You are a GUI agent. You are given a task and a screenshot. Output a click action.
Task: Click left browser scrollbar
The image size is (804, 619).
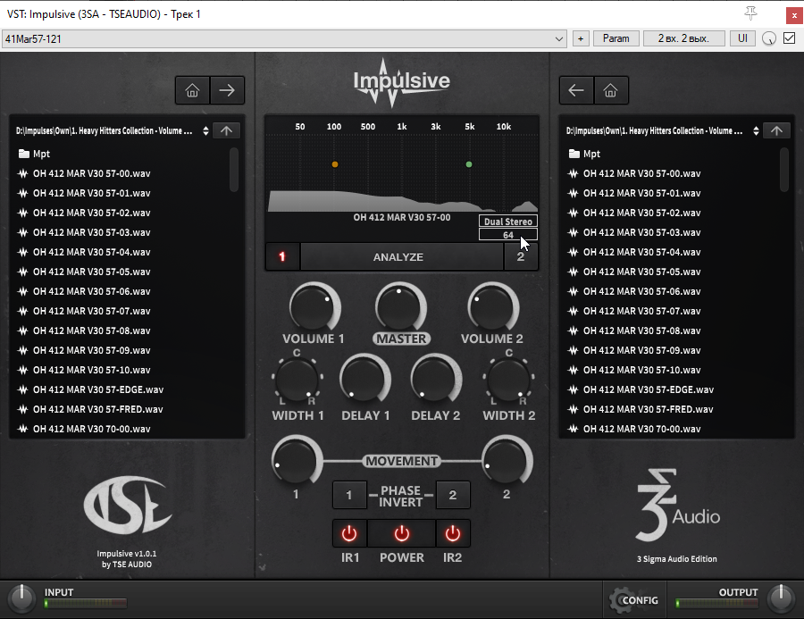tap(234, 170)
